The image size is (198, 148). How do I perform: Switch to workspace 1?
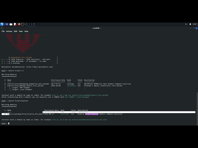[x=29, y=24]
